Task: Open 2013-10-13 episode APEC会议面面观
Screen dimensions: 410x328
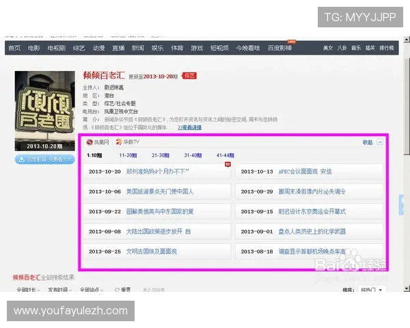Action: pos(309,172)
